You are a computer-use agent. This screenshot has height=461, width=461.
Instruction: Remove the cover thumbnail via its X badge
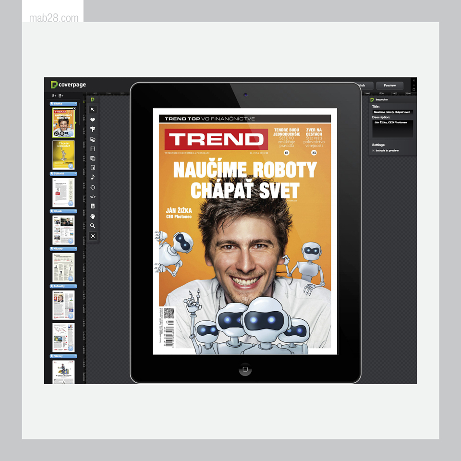pos(74,109)
